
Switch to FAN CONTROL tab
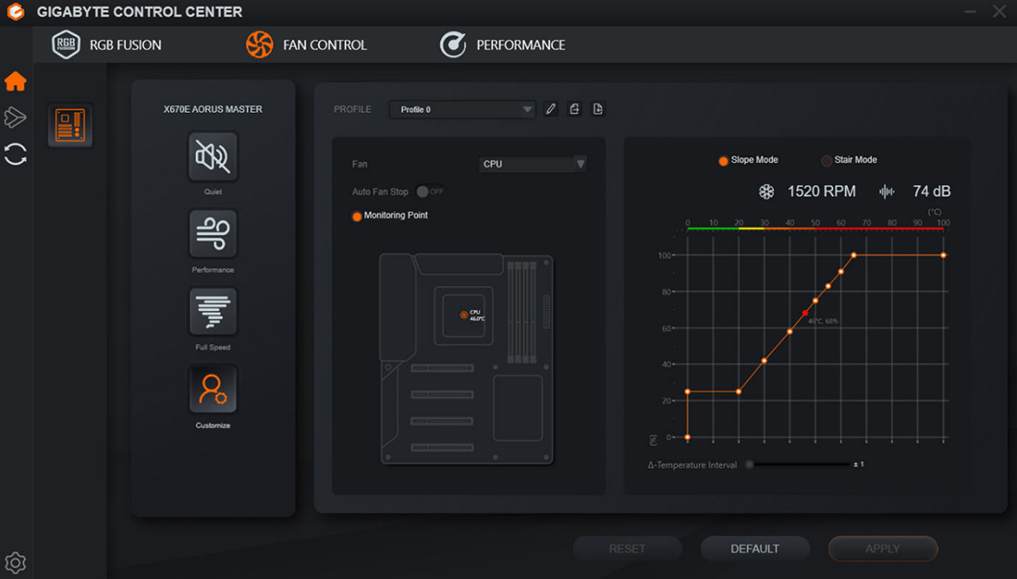(325, 44)
